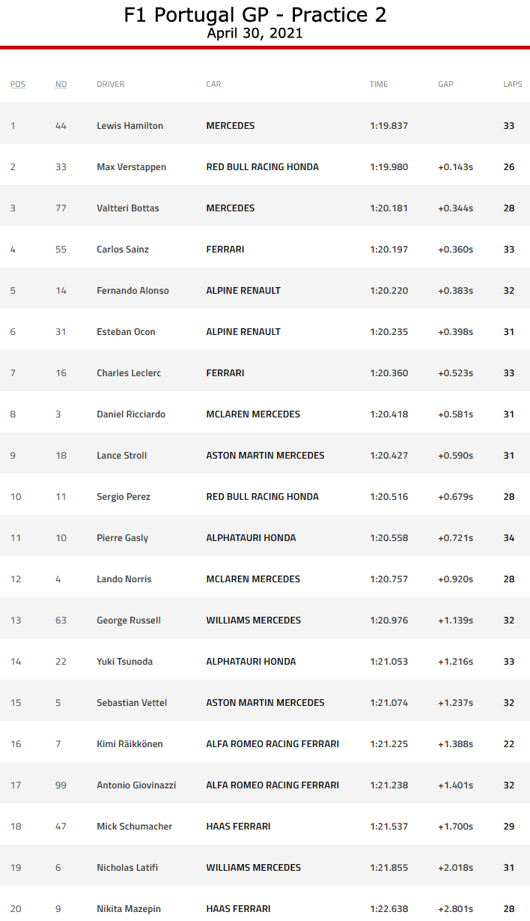The height and width of the screenshot is (921, 530).
Task: Click Kimi Räikkönen's driver name
Action: tap(130, 744)
